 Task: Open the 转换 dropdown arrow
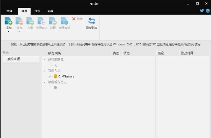(19, 32)
